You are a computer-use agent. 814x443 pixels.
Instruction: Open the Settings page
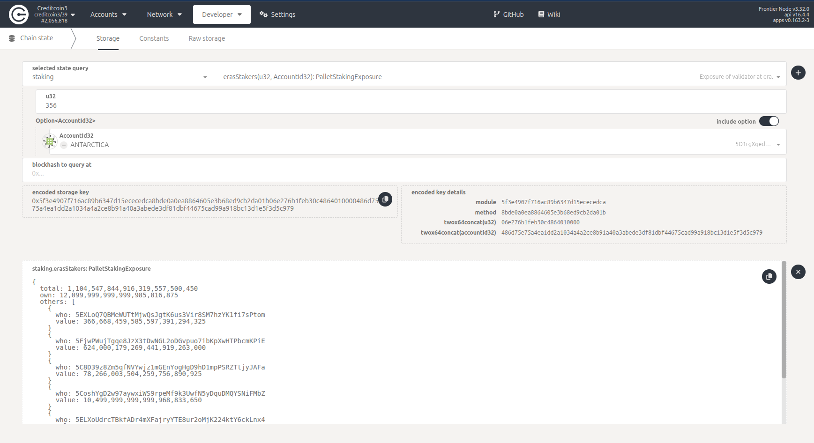(277, 15)
